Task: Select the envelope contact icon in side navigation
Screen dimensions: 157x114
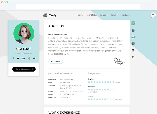Action: click(x=133, y=50)
